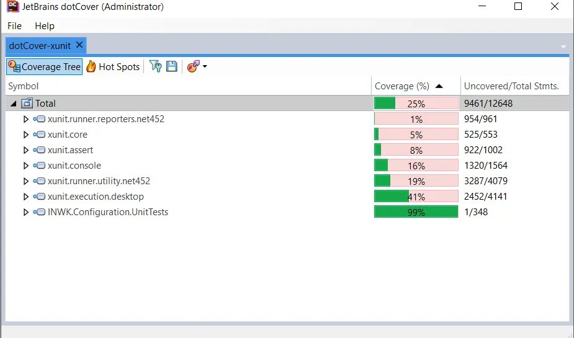Expand the xunit.core node
Screen dimensions: 574x338
(x=25, y=135)
